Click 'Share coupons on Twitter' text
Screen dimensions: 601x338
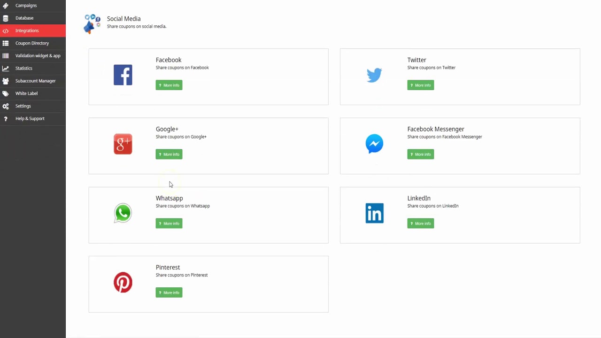[431, 68]
